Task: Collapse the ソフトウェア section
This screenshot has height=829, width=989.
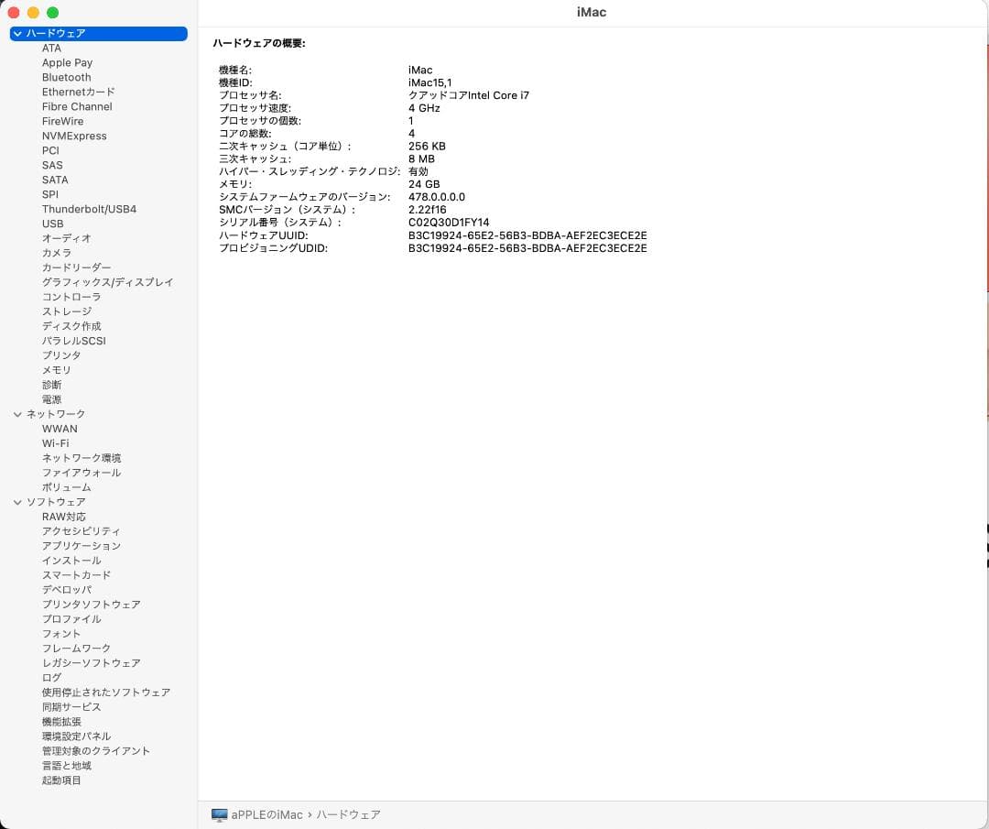Action: [17, 502]
